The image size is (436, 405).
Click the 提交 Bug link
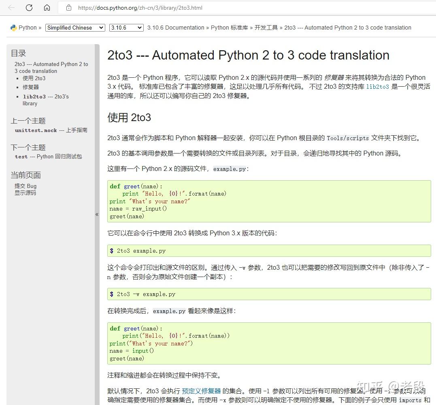pos(26,186)
